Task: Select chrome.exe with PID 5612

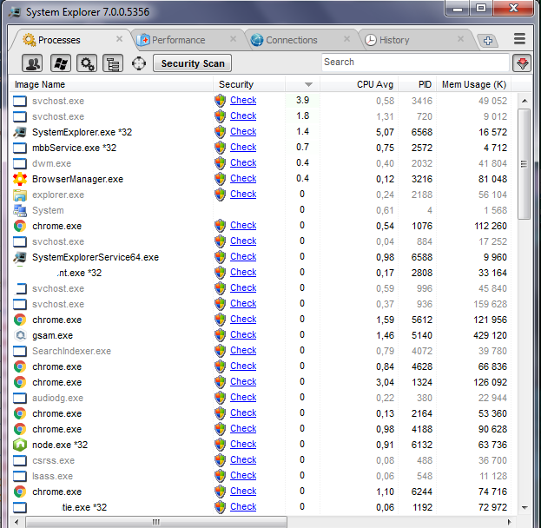Action: point(57,320)
